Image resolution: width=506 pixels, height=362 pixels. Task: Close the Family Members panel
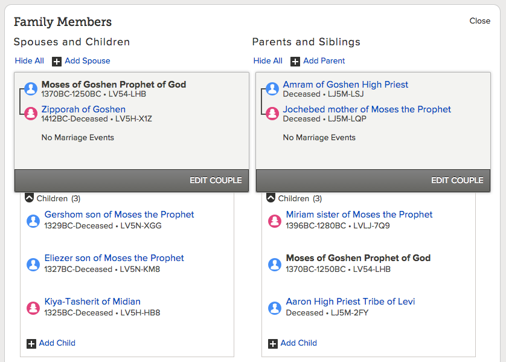tap(480, 21)
